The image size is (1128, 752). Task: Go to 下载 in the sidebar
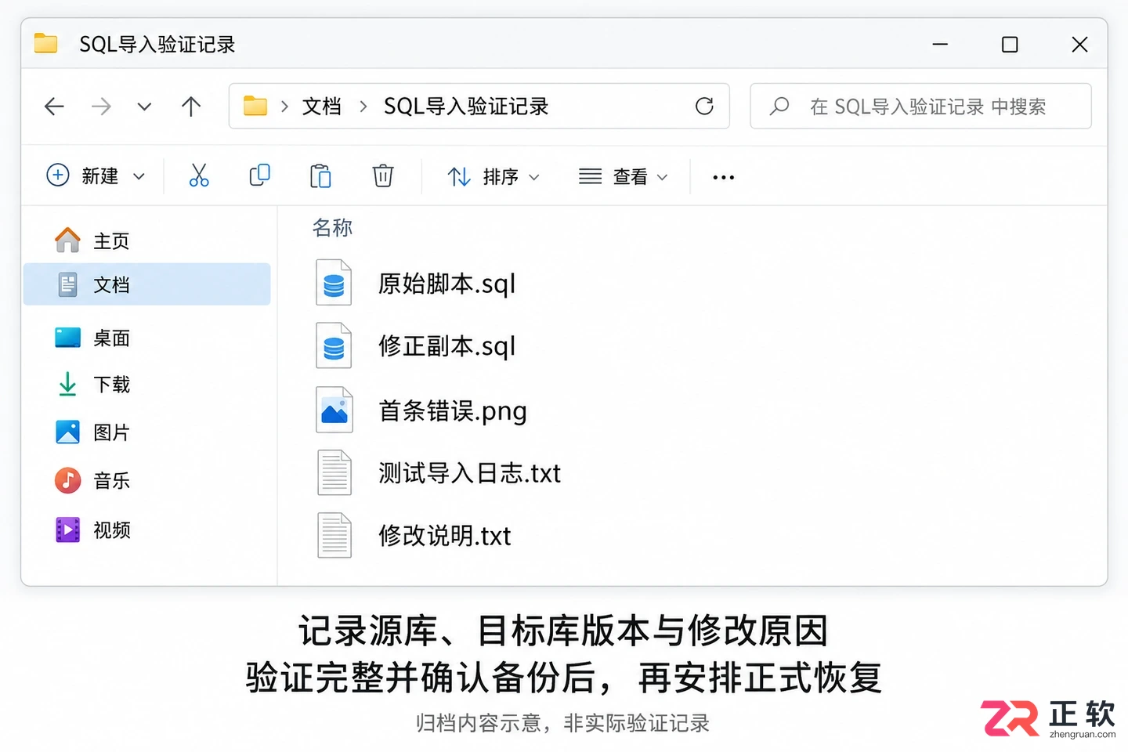[x=147, y=385]
